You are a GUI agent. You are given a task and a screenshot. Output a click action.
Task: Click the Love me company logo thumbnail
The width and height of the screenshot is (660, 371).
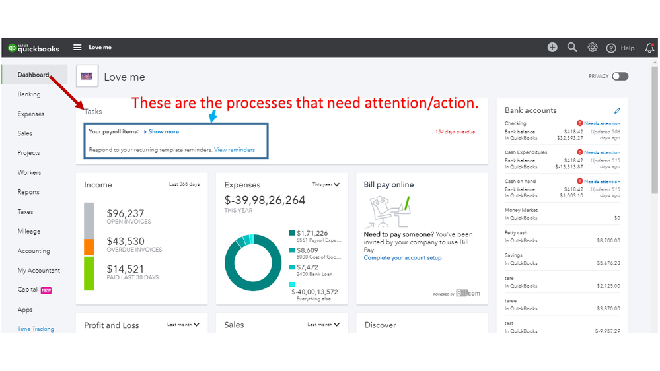click(87, 76)
